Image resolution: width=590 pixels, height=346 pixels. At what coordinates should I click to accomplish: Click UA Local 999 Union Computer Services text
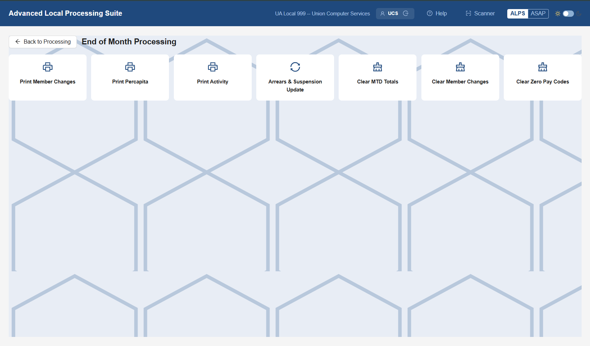pos(322,14)
